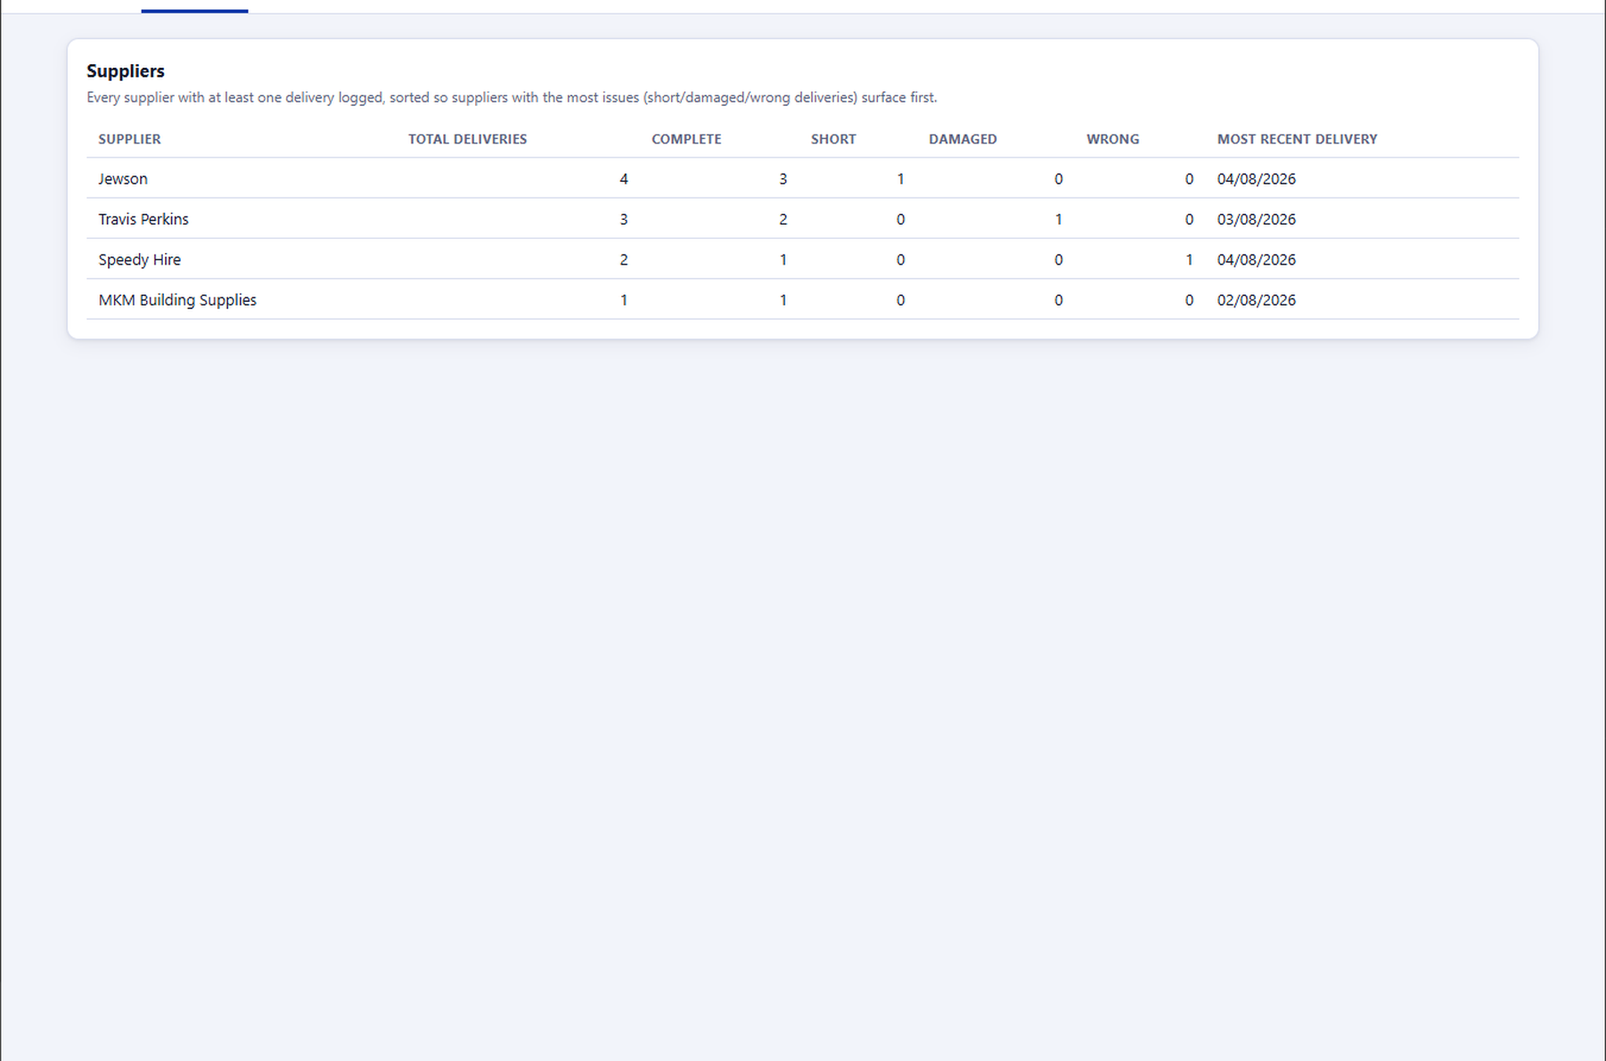Click Travis Perkins' total deliveries value 3

(x=624, y=219)
